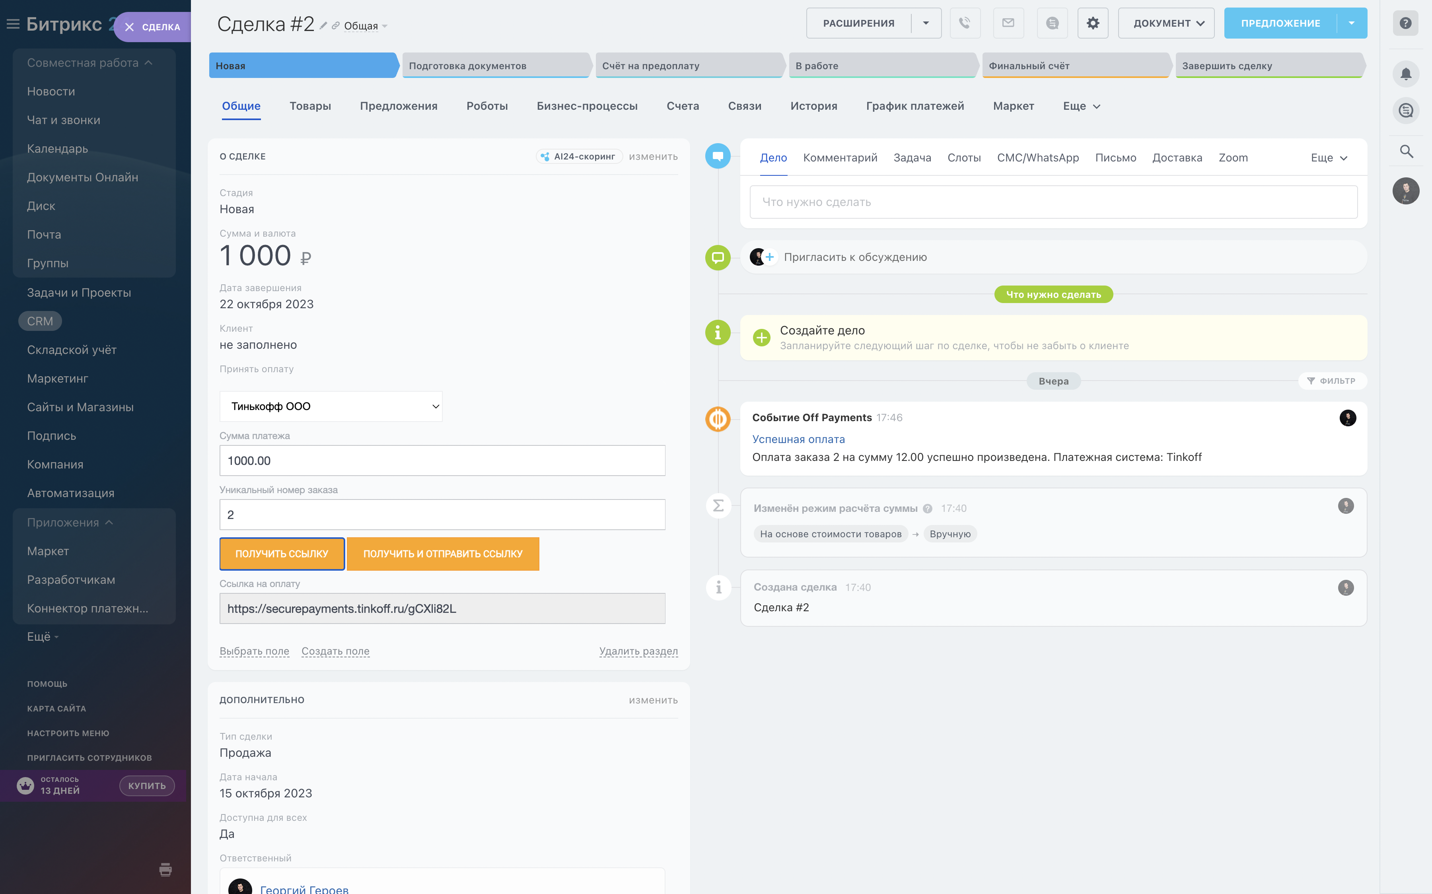Image resolution: width=1432 pixels, height=894 pixels.
Task: Open the search magnifier in right panel
Action: coord(1406,152)
